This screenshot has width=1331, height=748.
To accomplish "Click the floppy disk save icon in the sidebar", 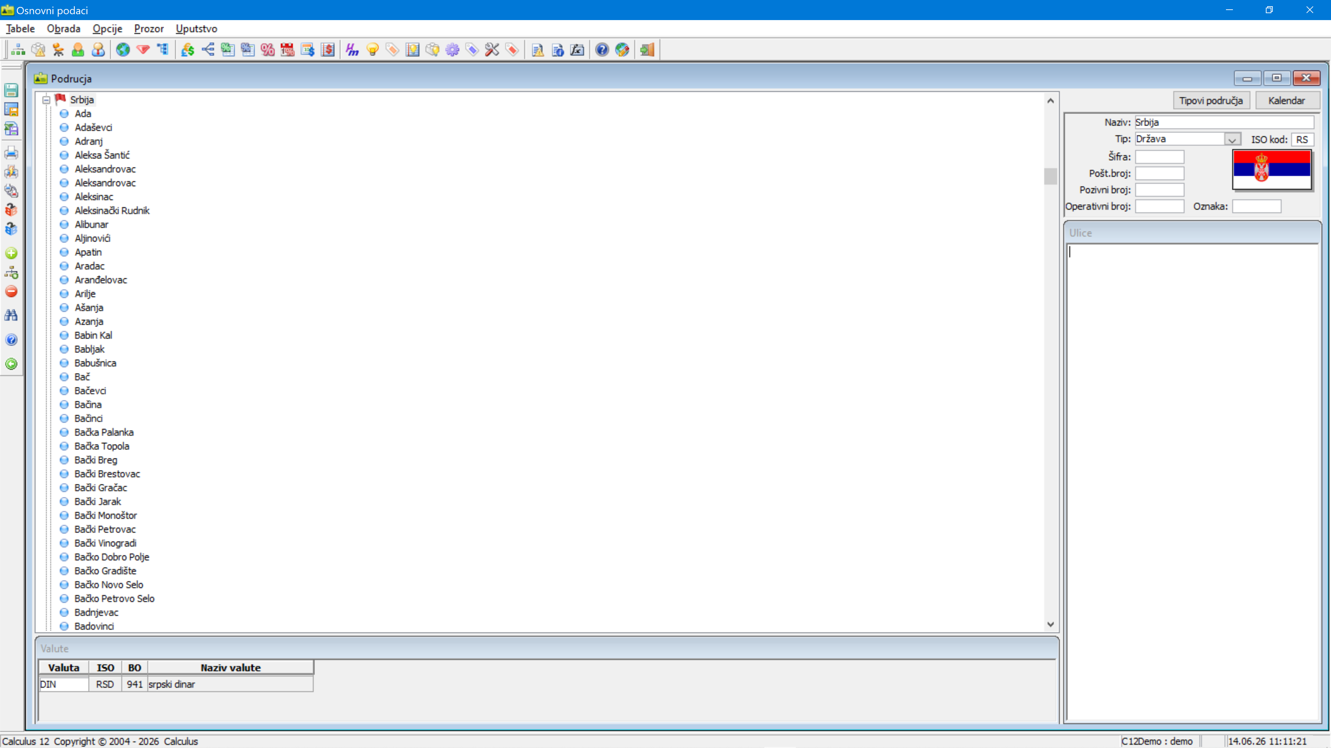I will coord(11,90).
